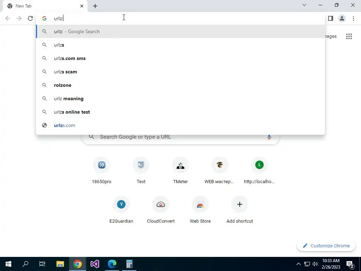Open the tab search chevron
Screen dimensions: 361x271
point(304,5)
